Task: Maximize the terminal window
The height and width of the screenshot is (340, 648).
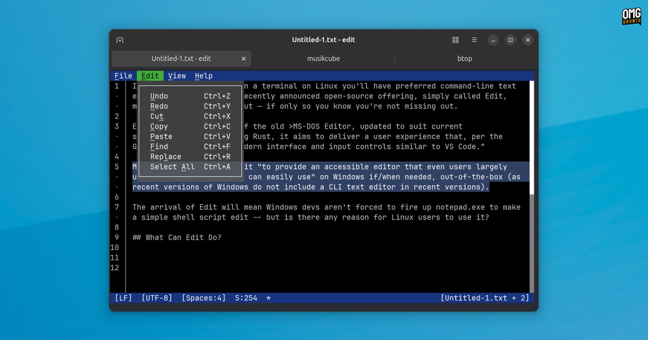Action: pyautogui.click(x=510, y=40)
